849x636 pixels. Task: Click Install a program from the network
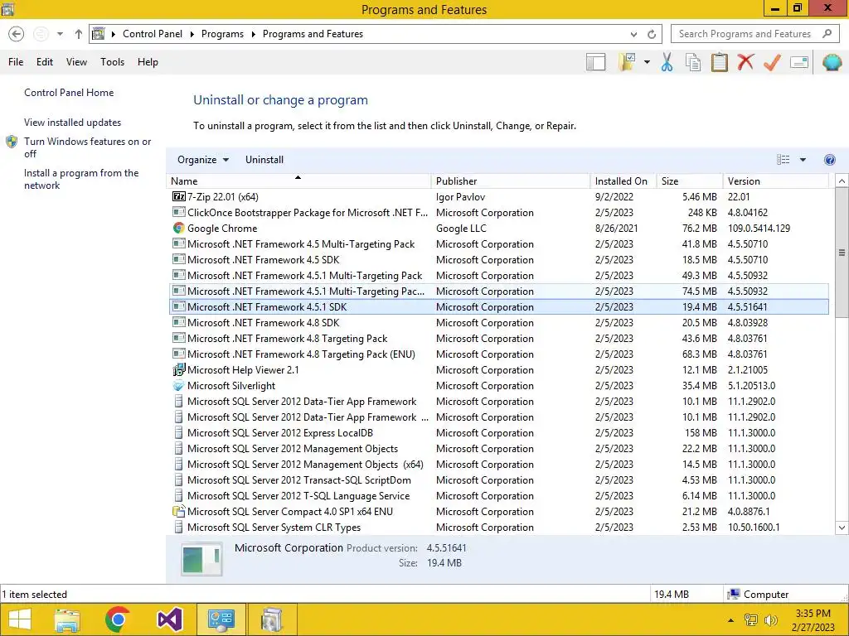point(81,179)
